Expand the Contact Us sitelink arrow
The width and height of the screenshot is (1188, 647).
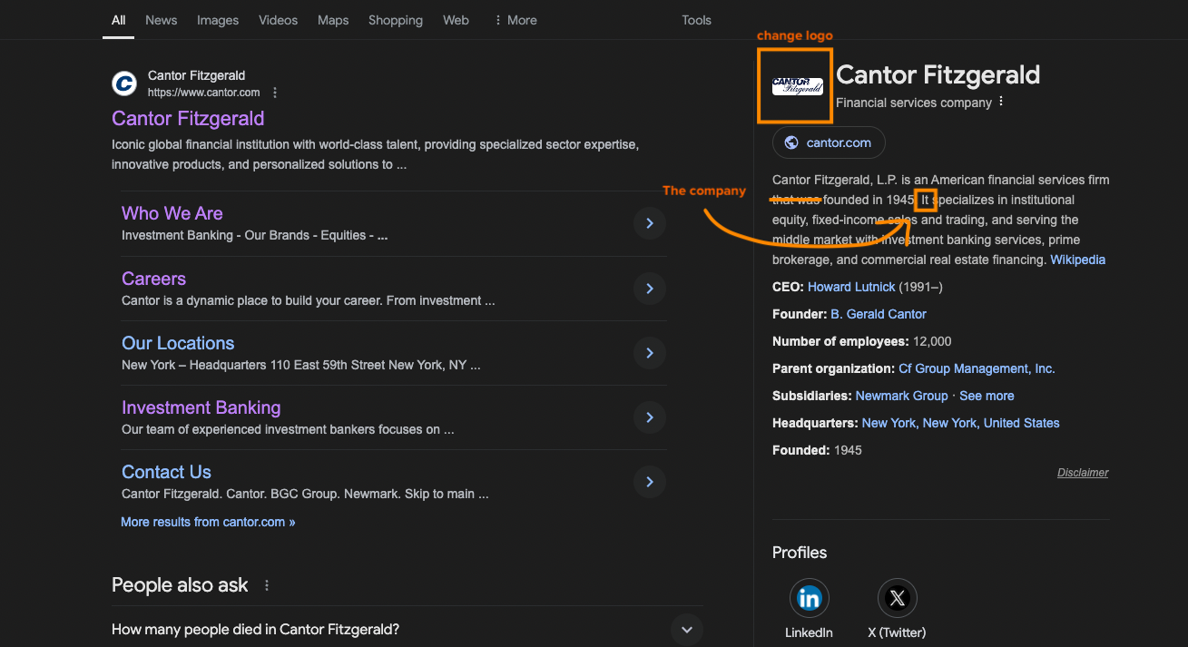(650, 482)
